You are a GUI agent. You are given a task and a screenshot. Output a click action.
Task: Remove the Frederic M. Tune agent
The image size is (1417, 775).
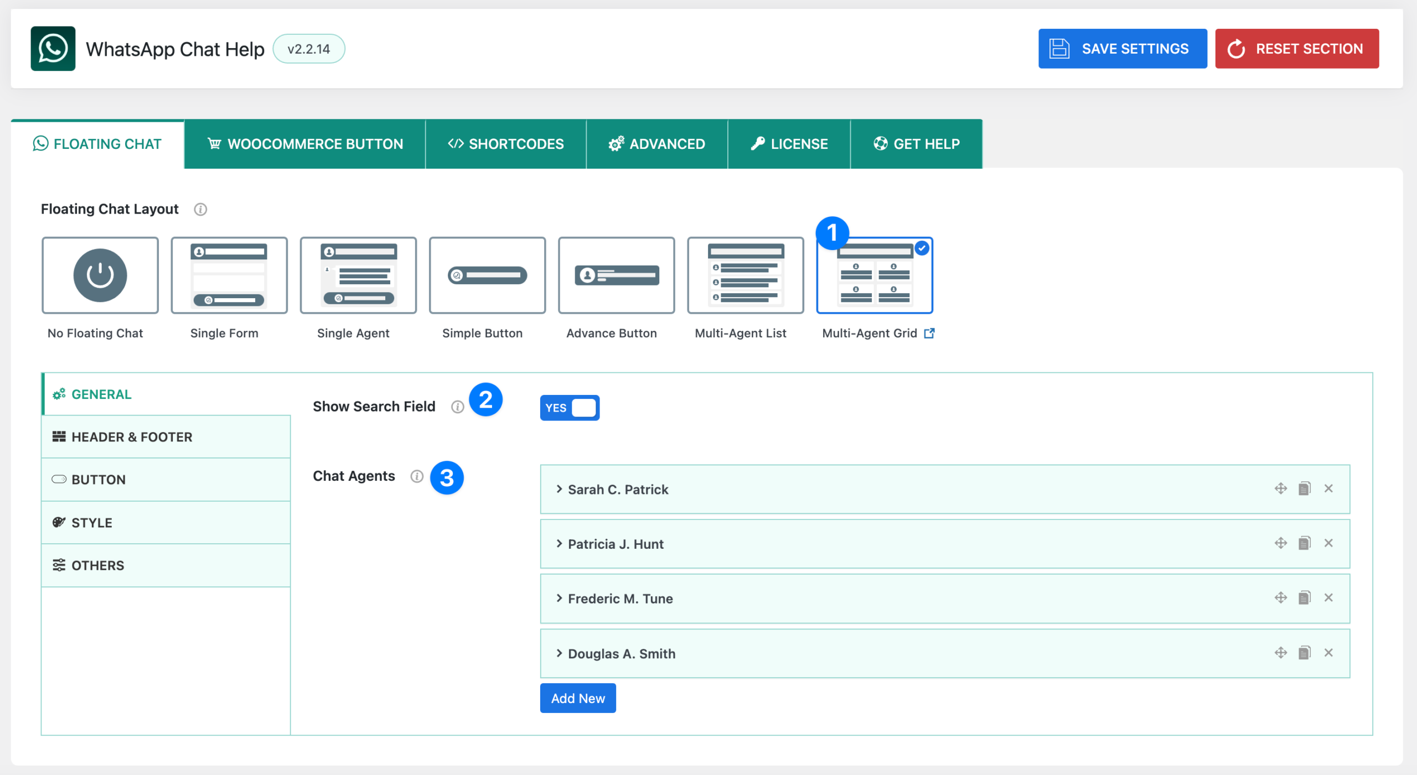click(1328, 598)
